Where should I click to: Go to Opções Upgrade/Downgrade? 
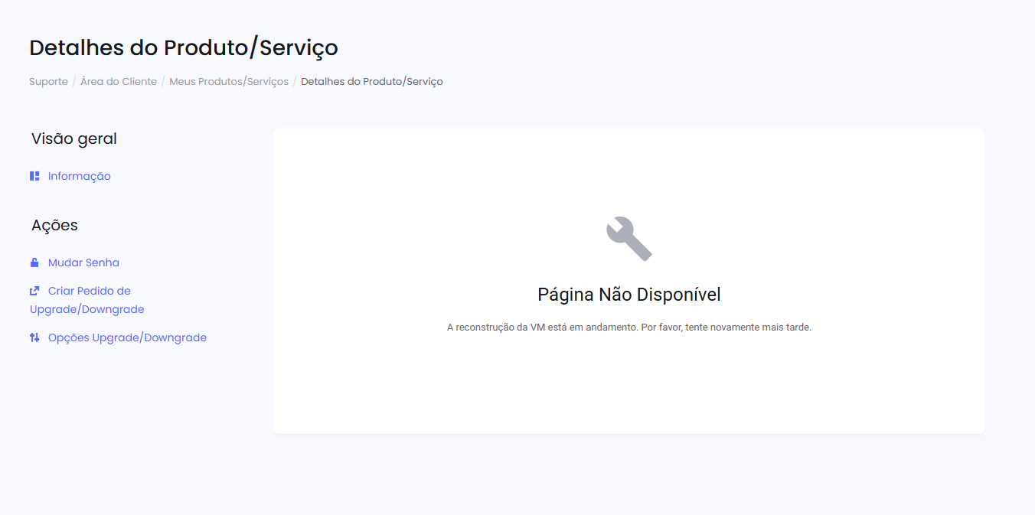pyautogui.click(x=127, y=337)
